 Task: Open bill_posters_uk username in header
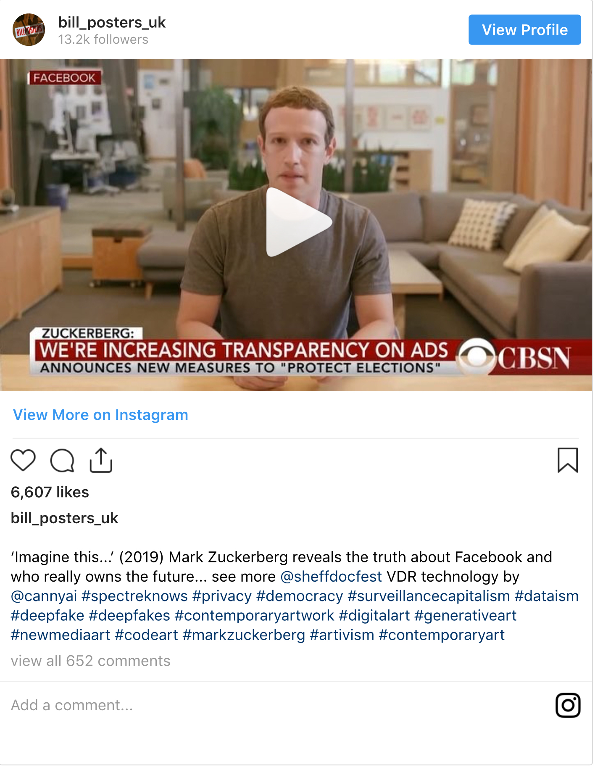112,22
